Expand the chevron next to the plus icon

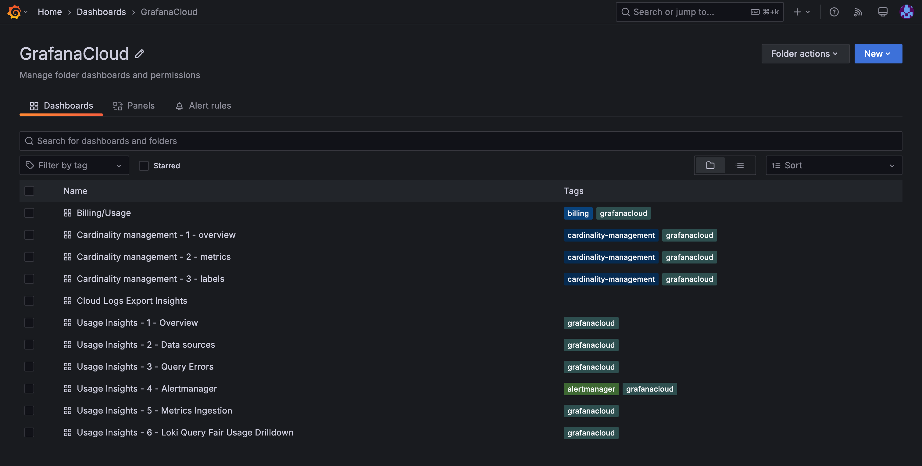807,12
